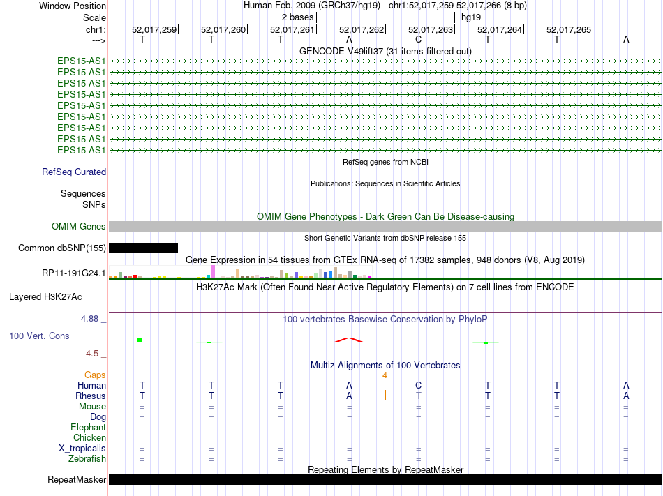Screen dimensions: 663x496
Task: Click the black Common dbSNP variant block
Action: 143,248
